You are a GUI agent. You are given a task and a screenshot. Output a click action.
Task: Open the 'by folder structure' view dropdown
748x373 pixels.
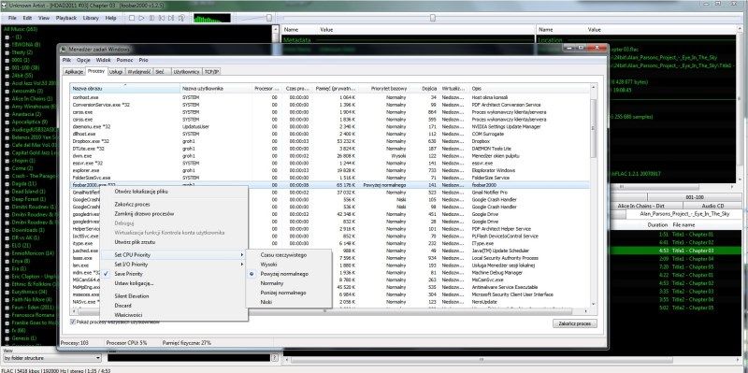point(52,358)
